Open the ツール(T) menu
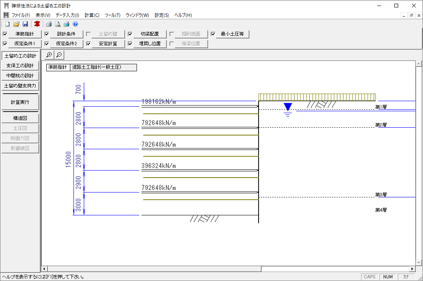 [x=112, y=15]
